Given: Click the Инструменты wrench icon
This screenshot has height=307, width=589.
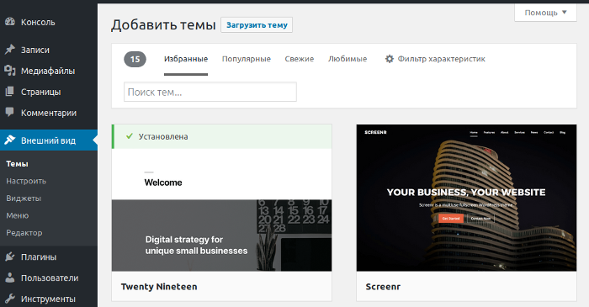Looking at the screenshot, I should (10, 299).
